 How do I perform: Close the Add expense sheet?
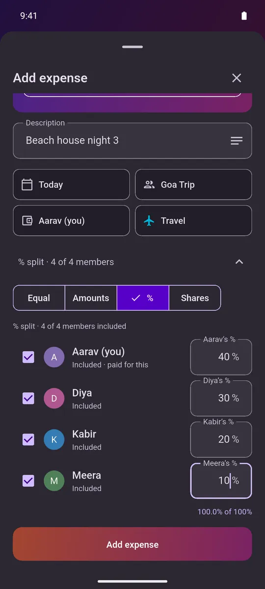coord(237,78)
